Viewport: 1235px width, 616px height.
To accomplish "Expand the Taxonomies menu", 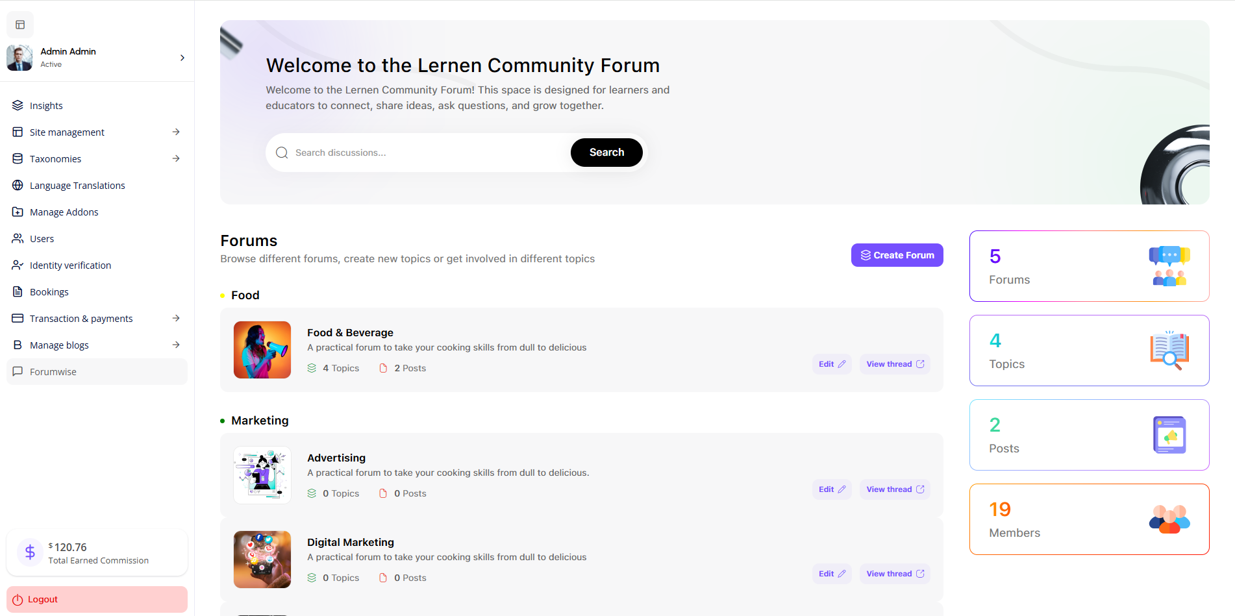I will [176, 158].
